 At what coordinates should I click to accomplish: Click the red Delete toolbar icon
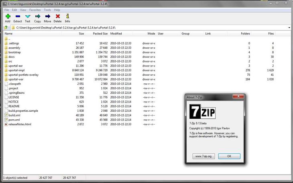pyautogui.click(x=58, y=16)
